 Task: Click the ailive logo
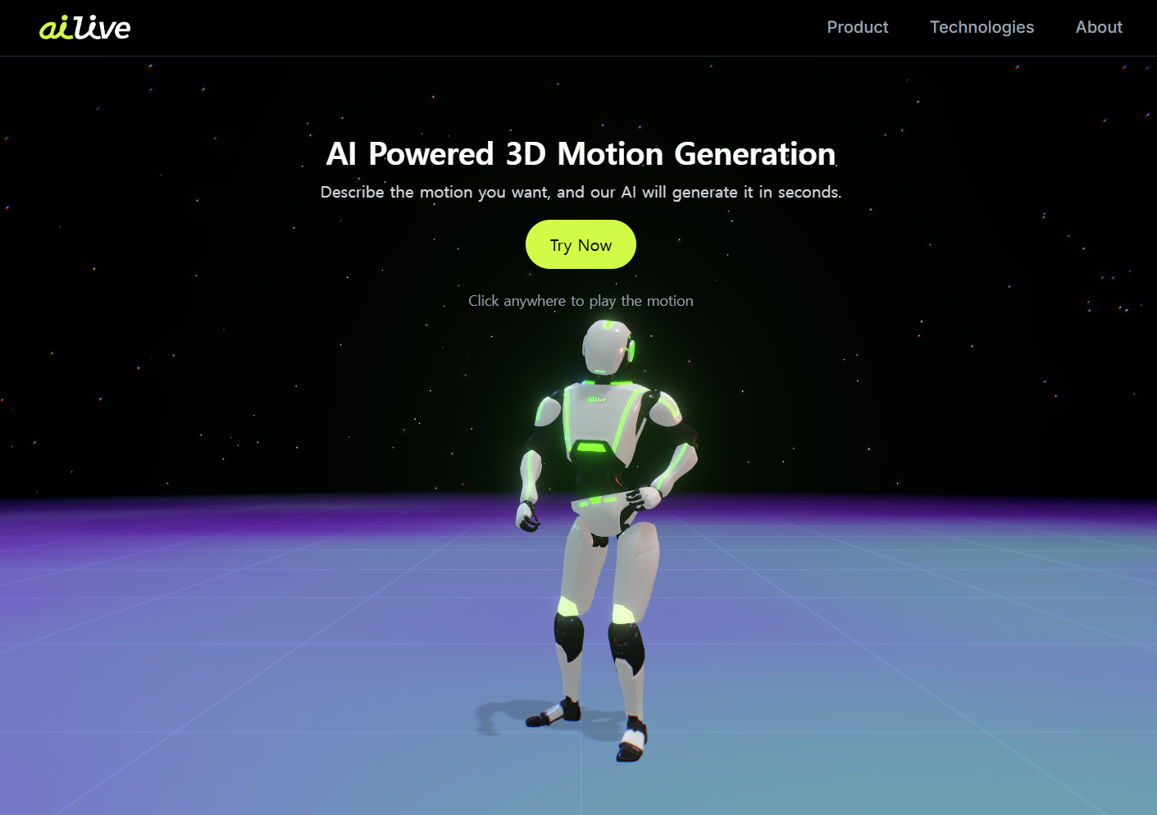(x=85, y=28)
